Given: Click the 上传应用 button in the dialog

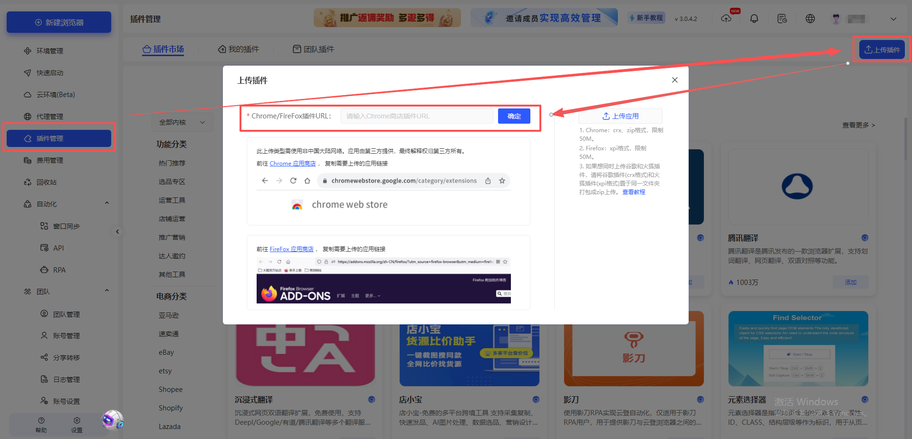Looking at the screenshot, I should click(x=620, y=116).
